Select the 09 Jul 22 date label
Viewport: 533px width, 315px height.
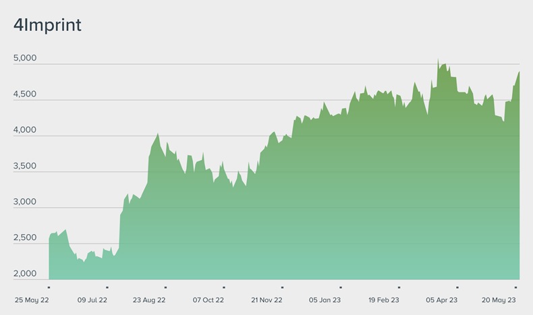[x=92, y=300]
